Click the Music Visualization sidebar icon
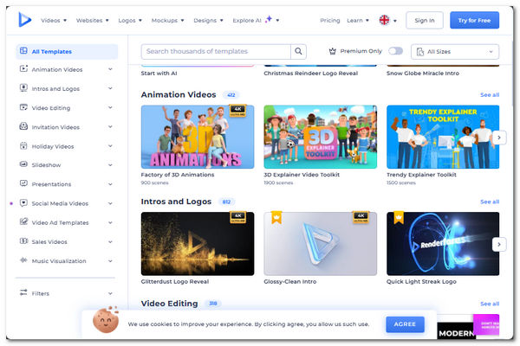This screenshot has width=520, height=346. pyautogui.click(x=23, y=260)
